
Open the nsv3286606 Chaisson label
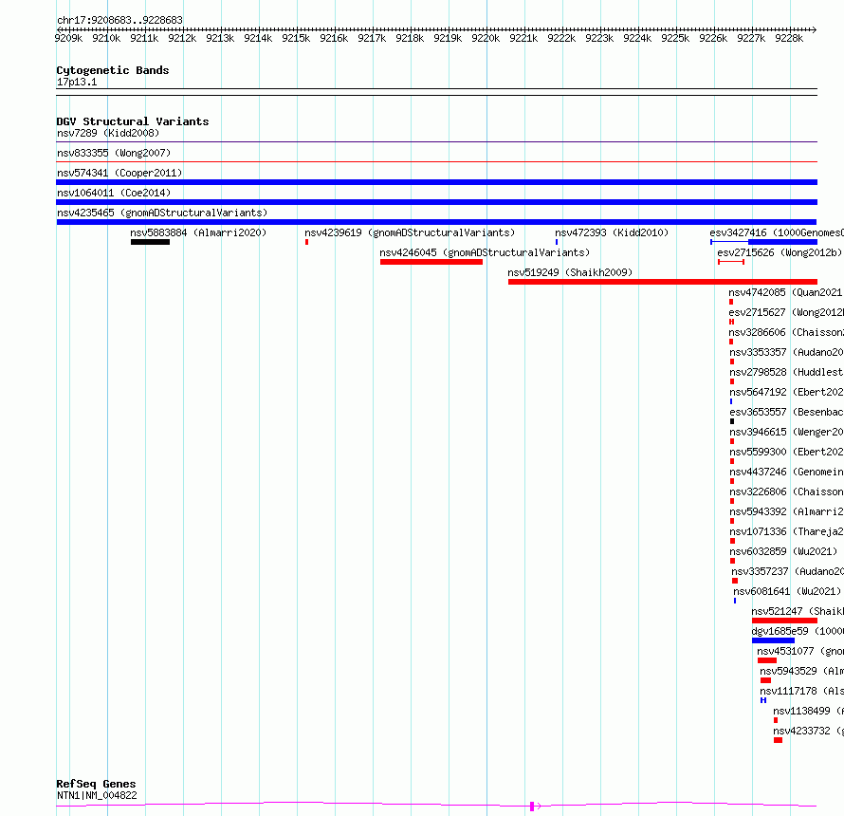[x=785, y=332]
